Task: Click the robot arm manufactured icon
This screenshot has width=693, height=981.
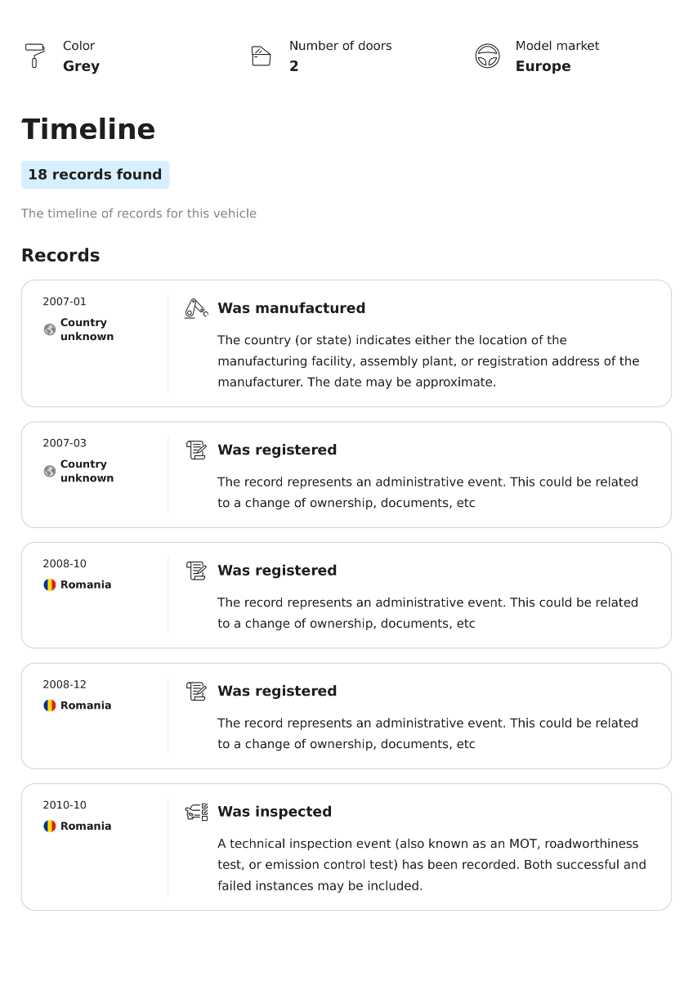Action: pyautogui.click(x=196, y=308)
